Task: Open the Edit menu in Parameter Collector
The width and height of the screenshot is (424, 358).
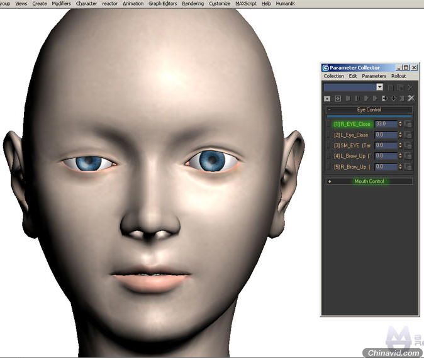Action: click(x=353, y=76)
